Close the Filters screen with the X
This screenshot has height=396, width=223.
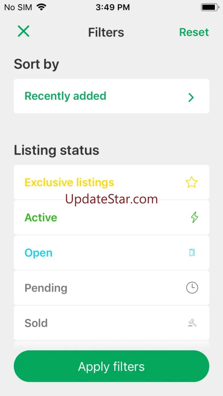point(23,31)
